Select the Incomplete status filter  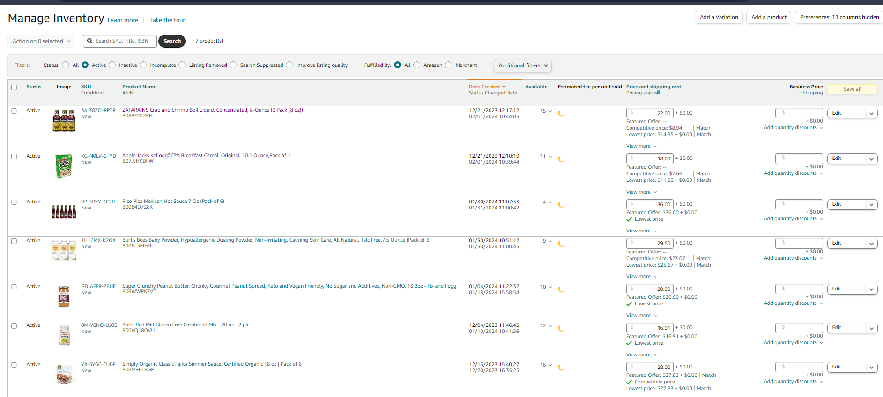point(143,65)
